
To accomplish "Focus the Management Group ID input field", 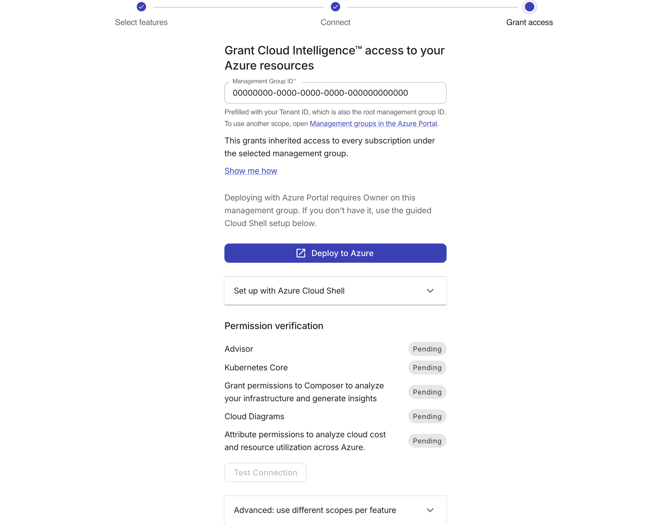I will point(335,93).
